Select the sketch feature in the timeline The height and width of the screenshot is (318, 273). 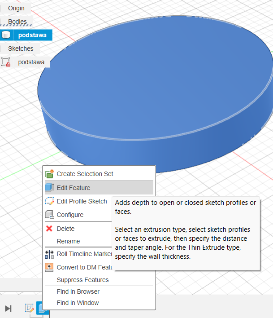(29, 308)
